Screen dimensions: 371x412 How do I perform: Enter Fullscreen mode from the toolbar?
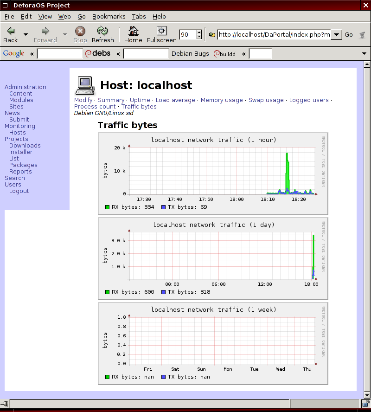161,31
